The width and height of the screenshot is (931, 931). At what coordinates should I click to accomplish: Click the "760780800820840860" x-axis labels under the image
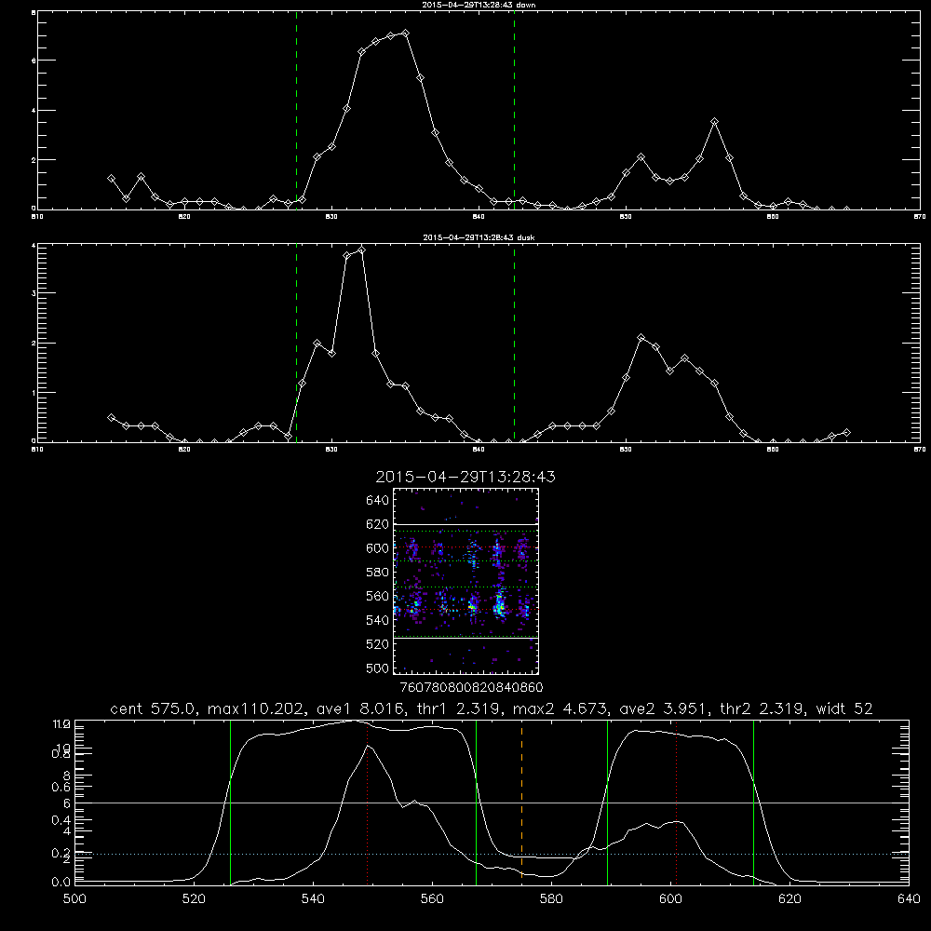point(472,688)
